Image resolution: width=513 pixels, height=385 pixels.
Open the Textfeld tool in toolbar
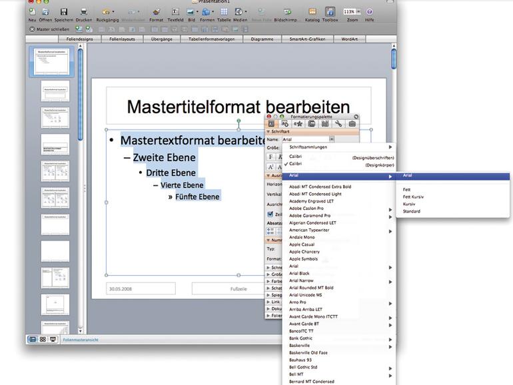coord(175,12)
